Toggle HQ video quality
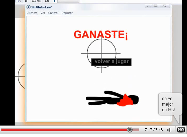The image size is (187, 137). click(181, 130)
